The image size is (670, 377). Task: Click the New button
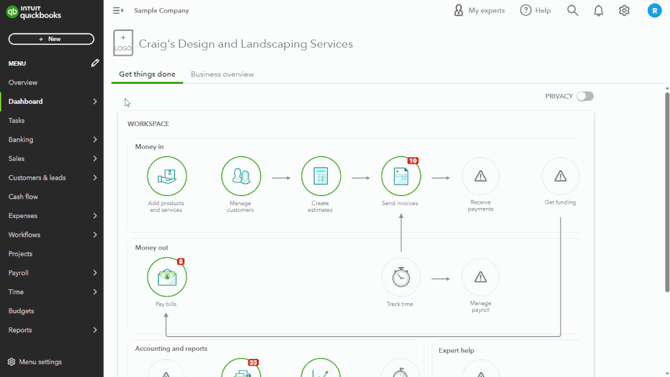tap(51, 39)
